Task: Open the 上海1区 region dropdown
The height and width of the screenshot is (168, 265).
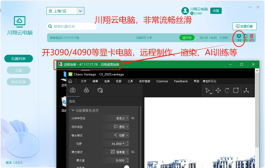Action: [x=65, y=11]
